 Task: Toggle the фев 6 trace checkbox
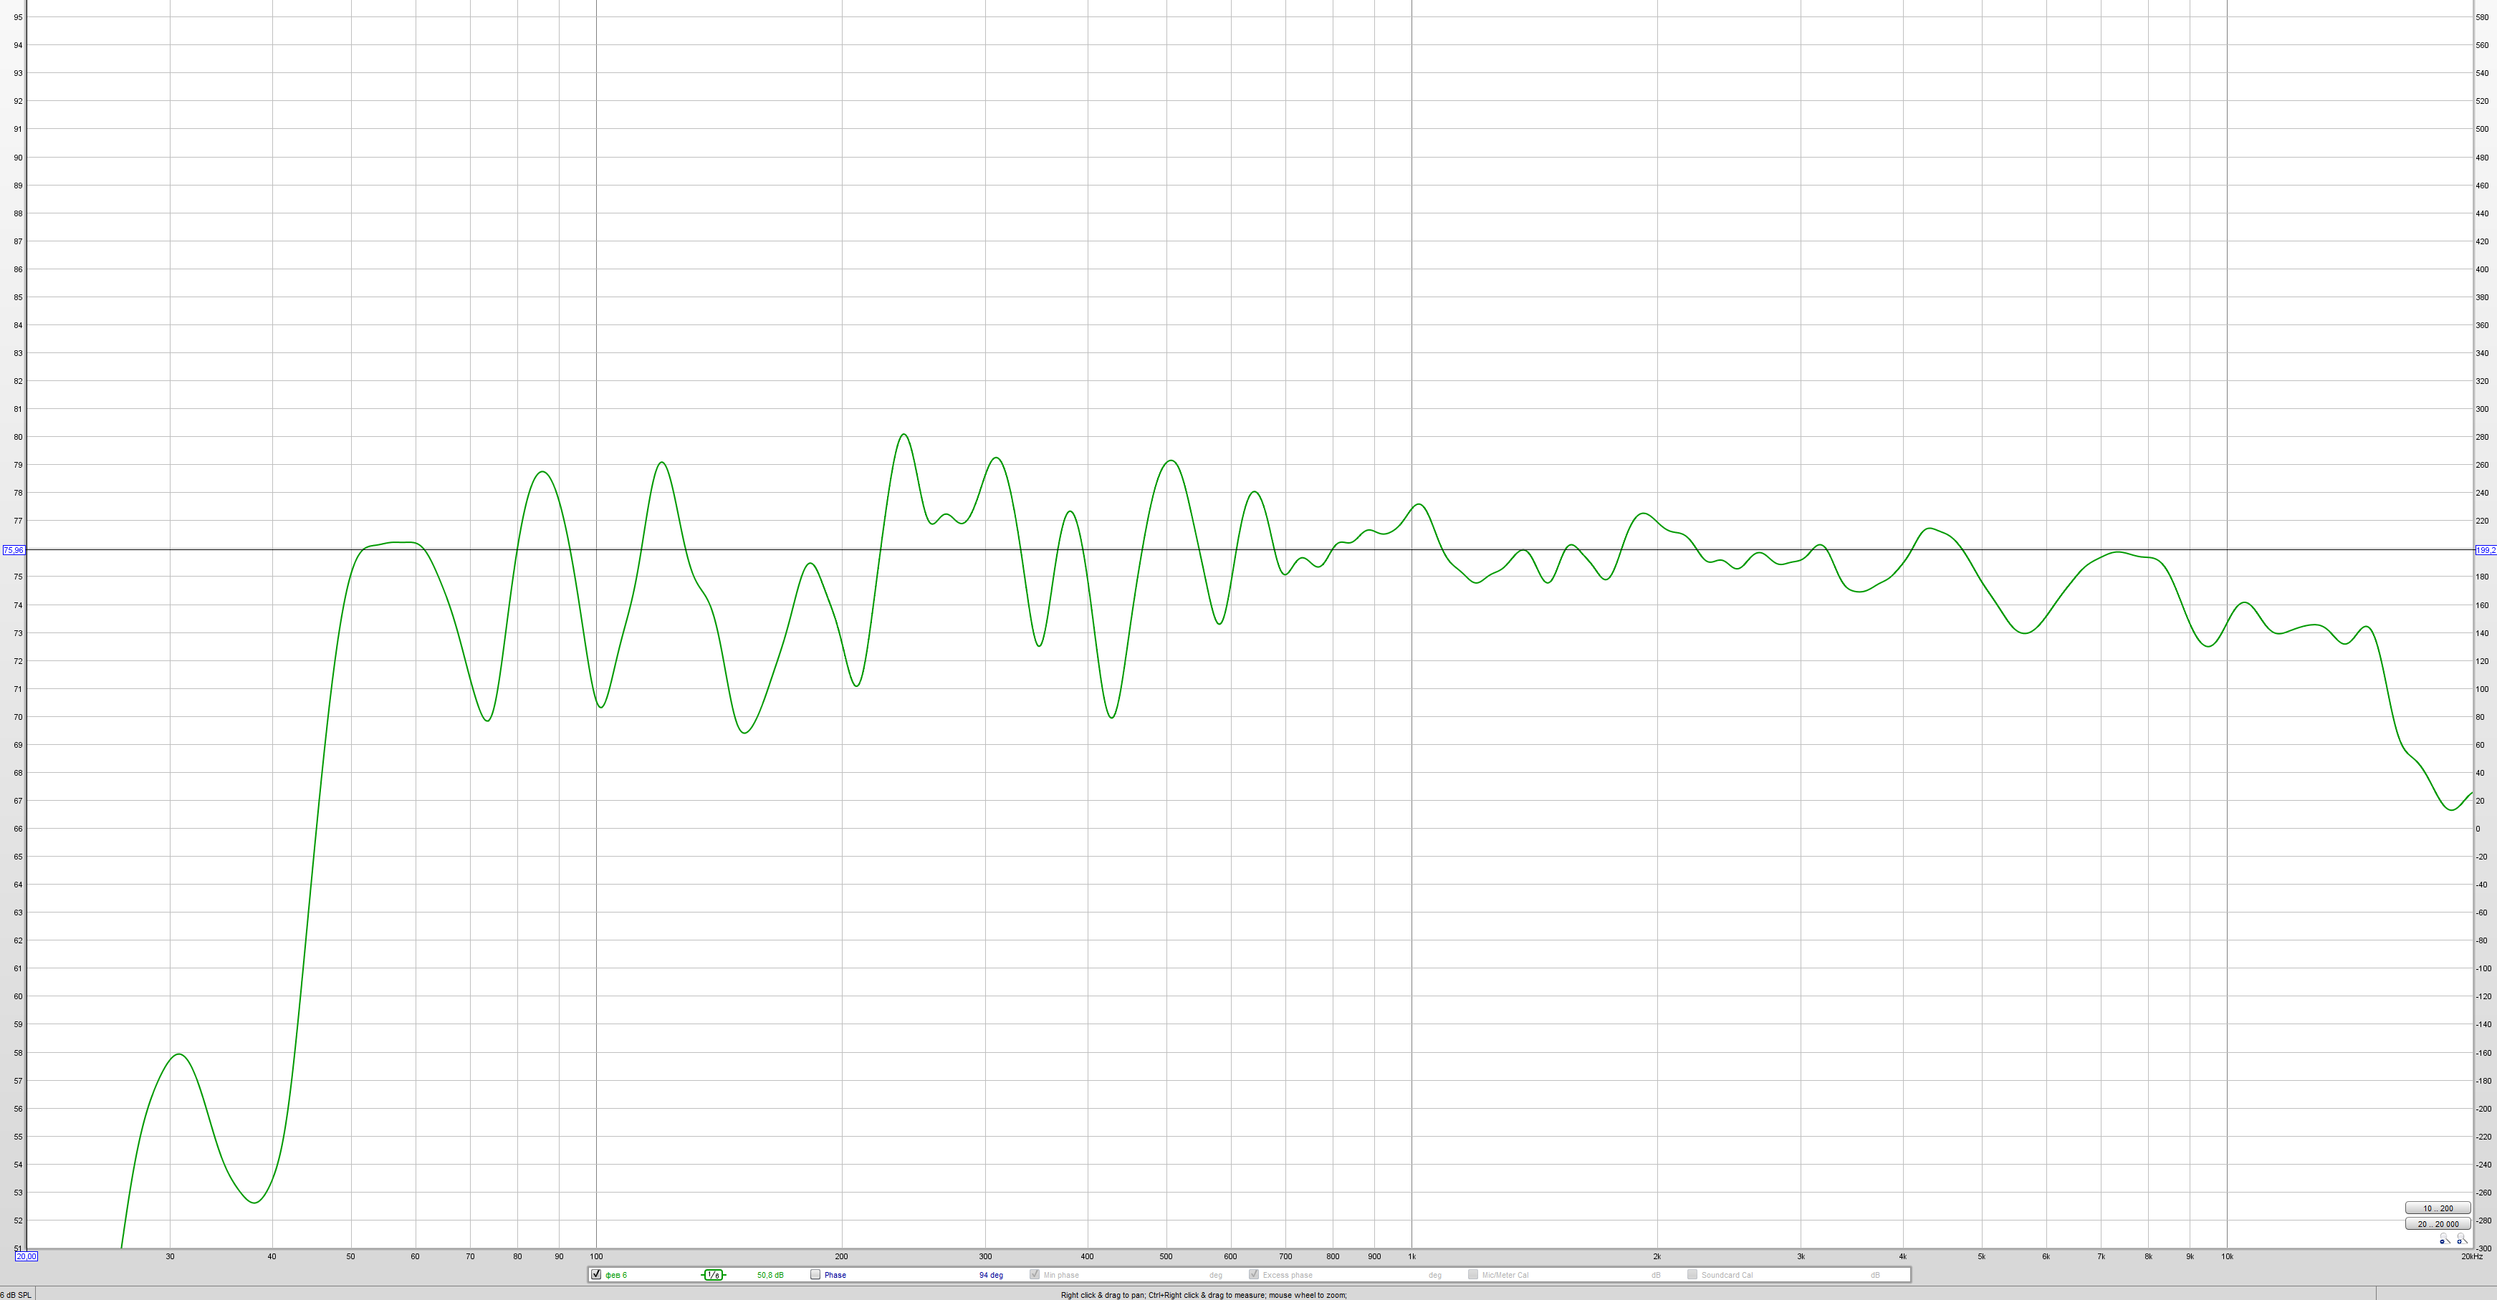596,1275
